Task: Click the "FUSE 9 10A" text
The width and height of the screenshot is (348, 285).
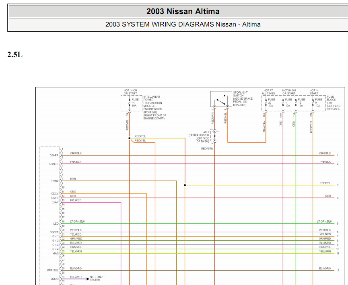Action: [x=319, y=103]
